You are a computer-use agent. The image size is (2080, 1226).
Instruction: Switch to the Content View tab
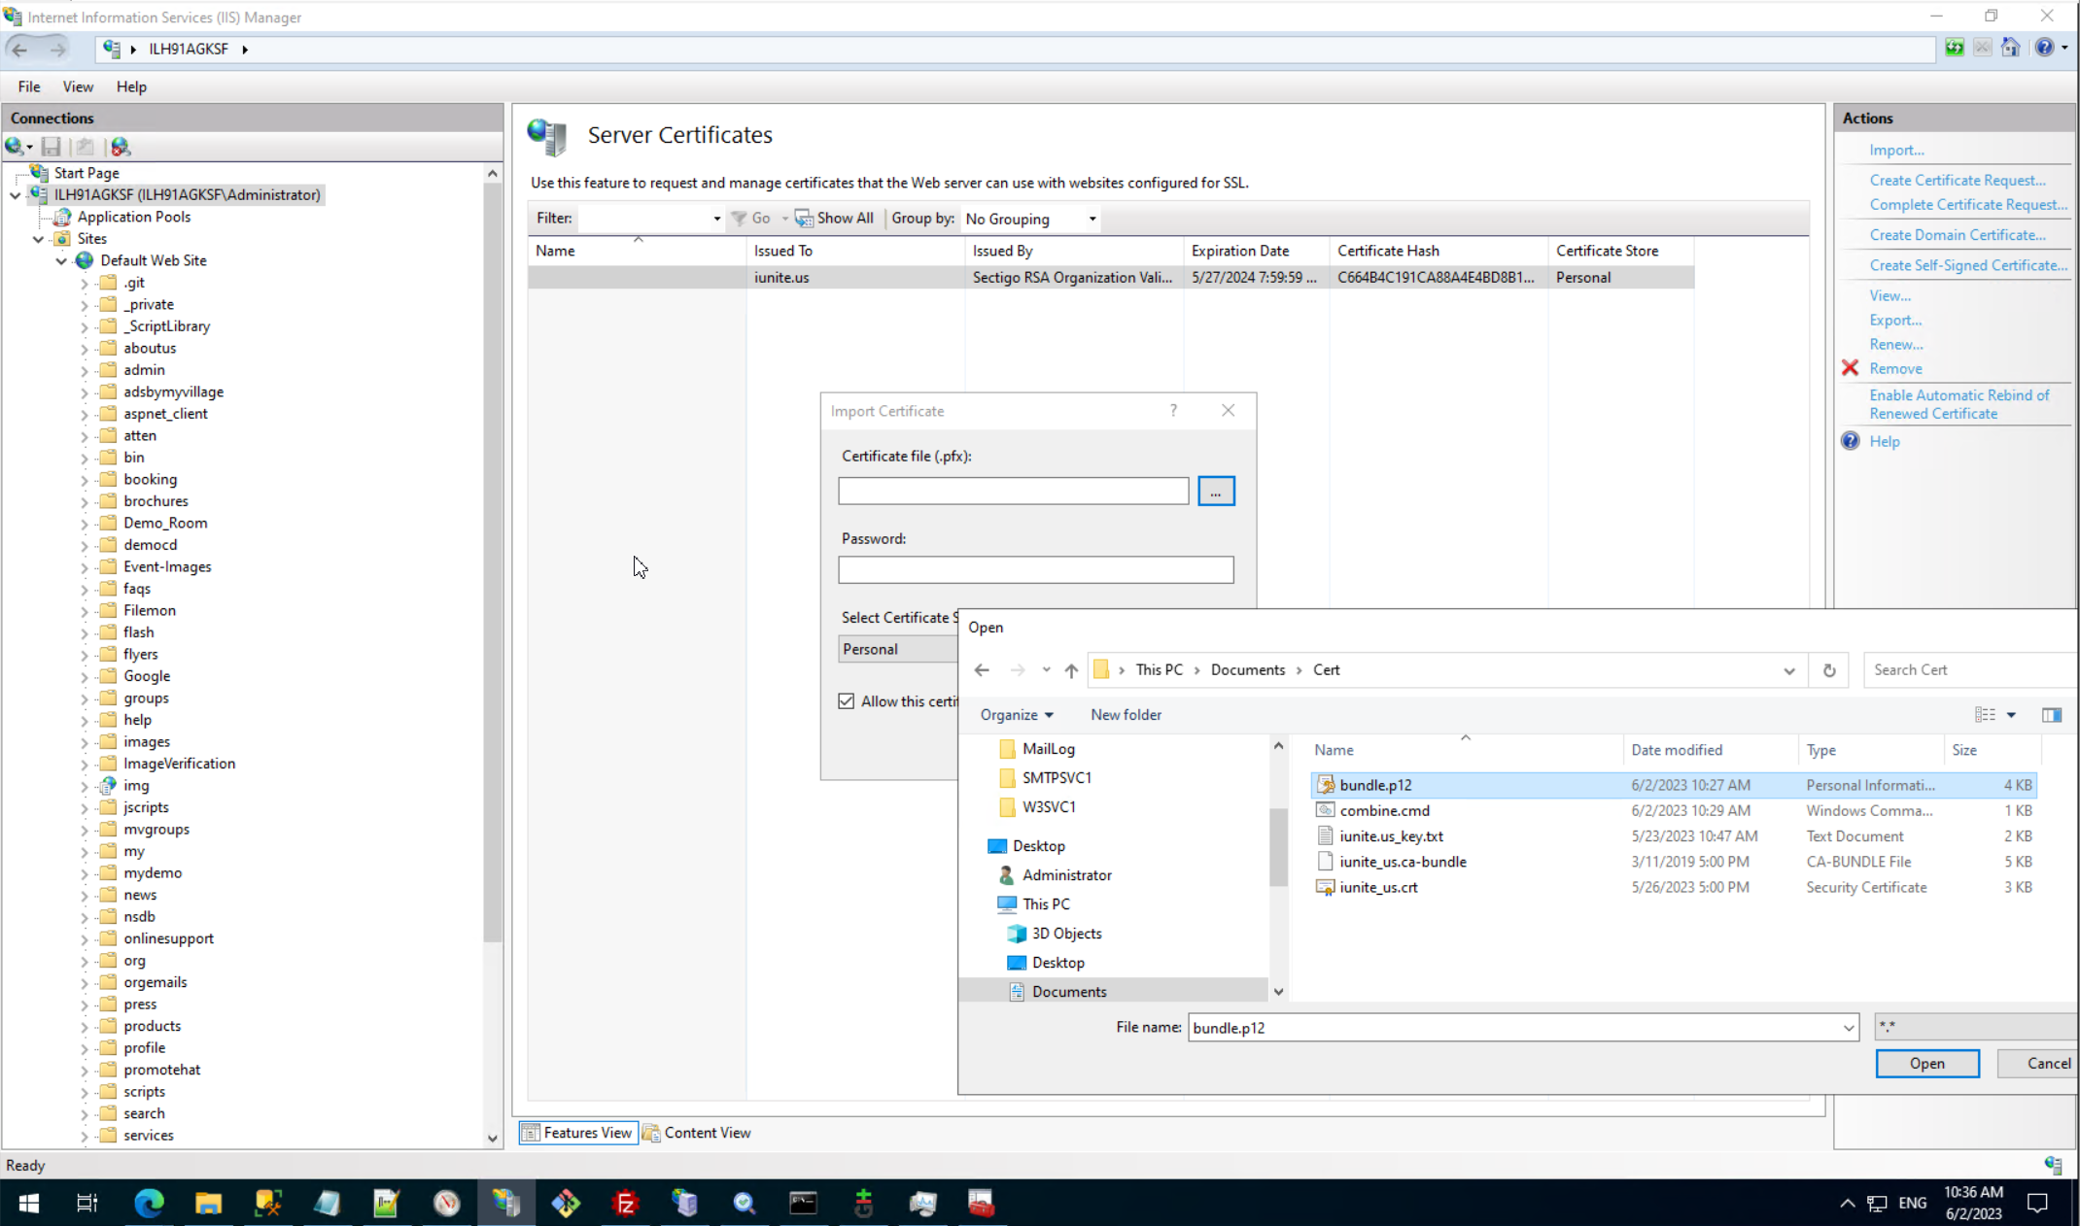click(x=697, y=1133)
